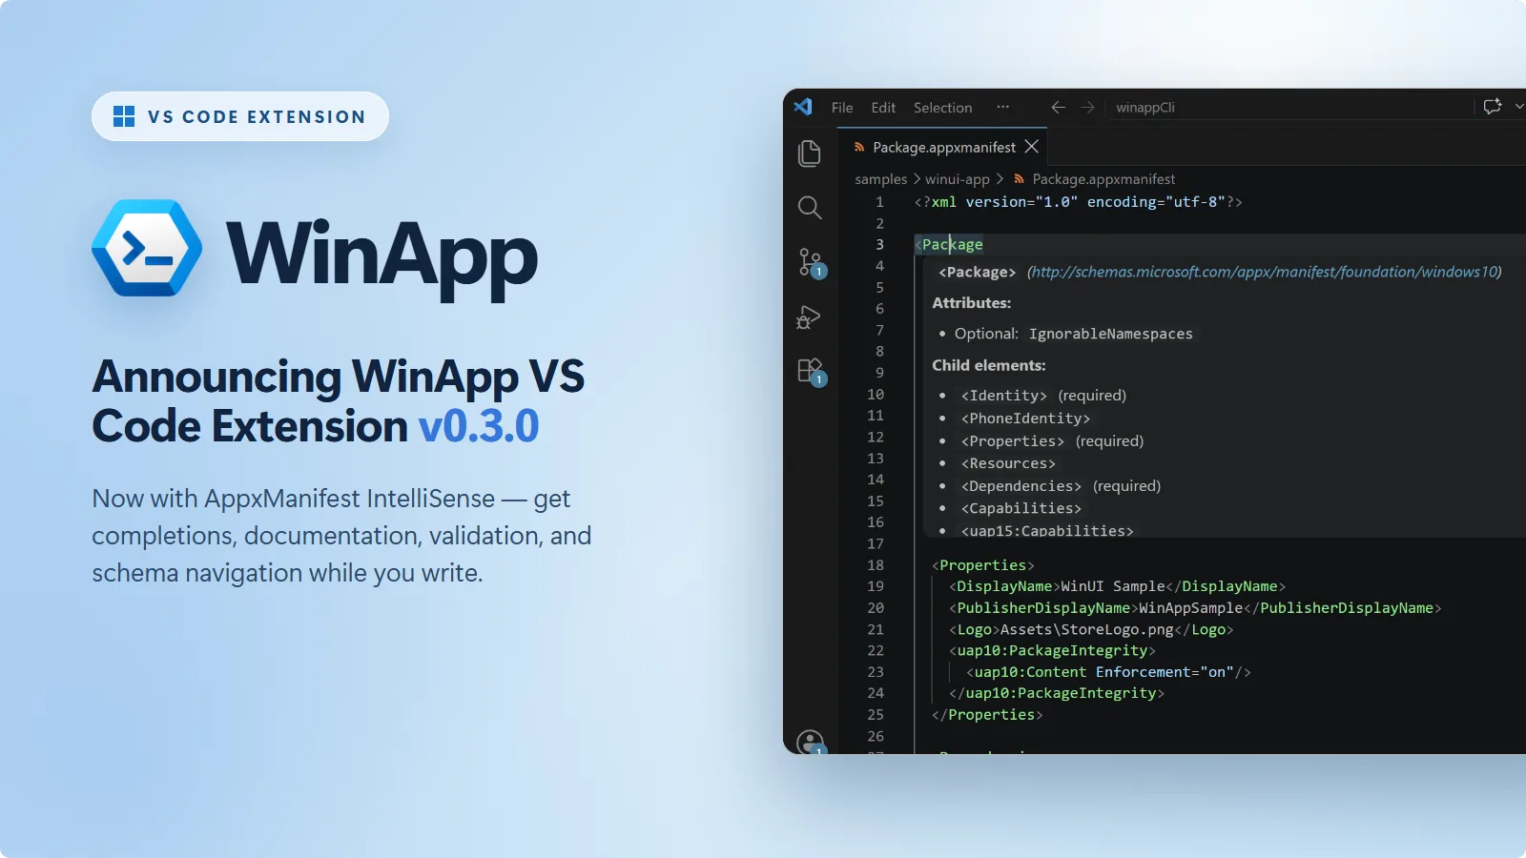Click the Go Forward arrow
1526x858 pixels.
click(1087, 107)
